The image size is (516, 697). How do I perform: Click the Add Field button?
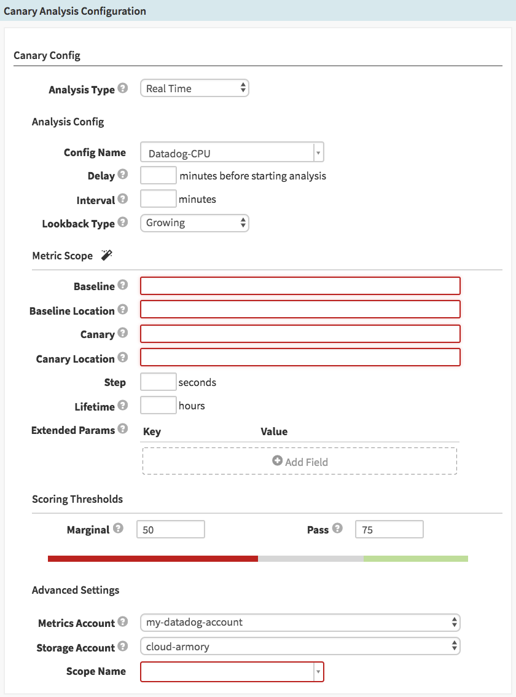tap(300, 462)
